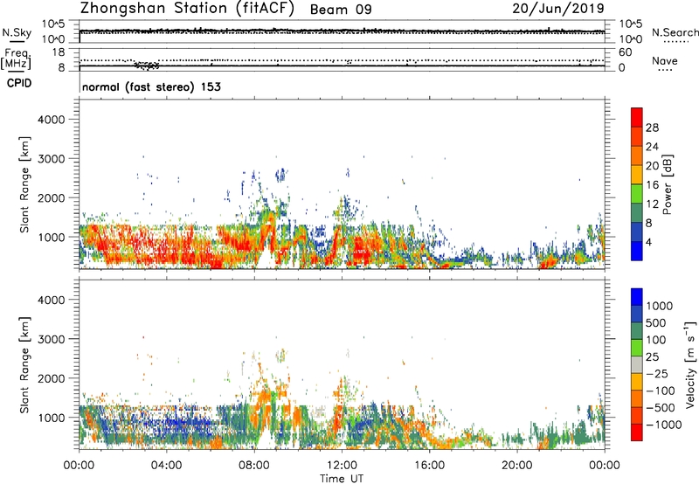699x484 pixels.
Task: Click the 'N.Sky' legend label
Action: (x=17, y=32)
